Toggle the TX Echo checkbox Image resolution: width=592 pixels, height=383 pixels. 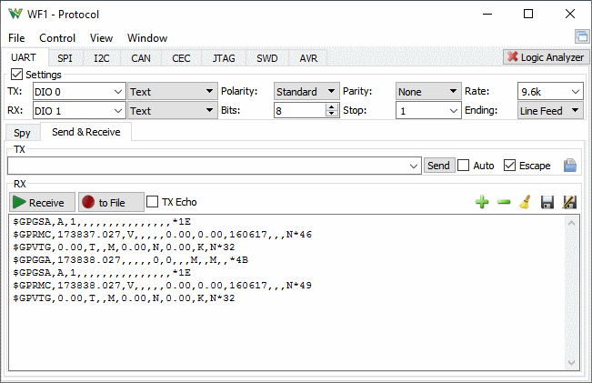(x=153, y=202)
